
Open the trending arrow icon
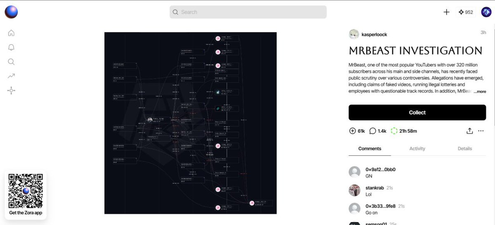(11, 76)
